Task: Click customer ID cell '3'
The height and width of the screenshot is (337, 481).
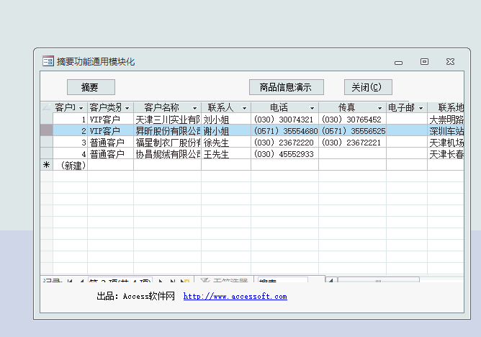Action: pyautogui.click(x=71, y=143)
